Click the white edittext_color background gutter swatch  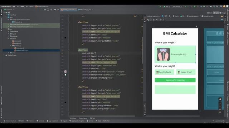[x=65, y=75]
